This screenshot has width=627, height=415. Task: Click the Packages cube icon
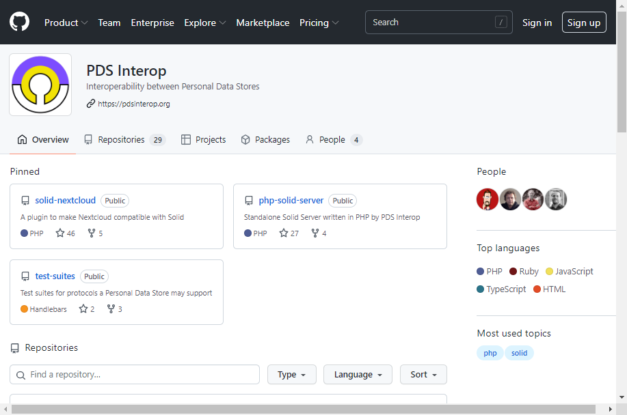pyautogui.click(x=245, y=140)
